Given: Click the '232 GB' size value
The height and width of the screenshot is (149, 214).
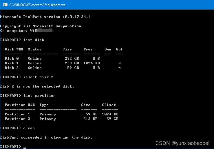Looking at the screenshot, I should coord(72,59).
